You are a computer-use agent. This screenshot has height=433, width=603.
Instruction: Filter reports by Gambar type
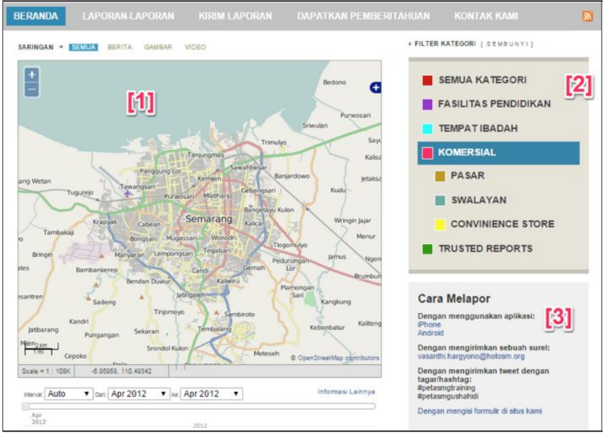[158, 47]
